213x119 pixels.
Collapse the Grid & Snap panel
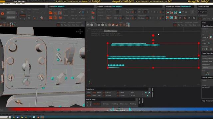pyautogui.click(x=137, y=99)
